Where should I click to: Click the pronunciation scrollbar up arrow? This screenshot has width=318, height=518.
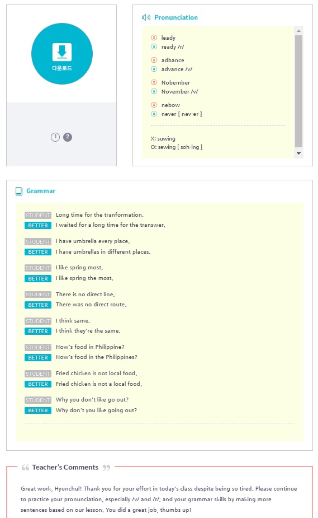(298, 31)
